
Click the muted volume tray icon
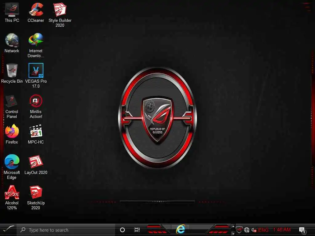point(254,230)
